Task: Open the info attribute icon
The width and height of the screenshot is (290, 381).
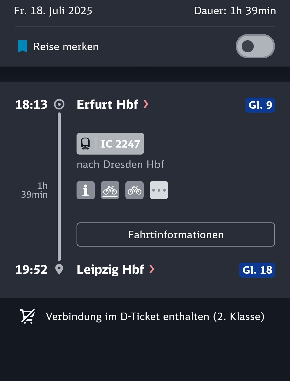Action: 86,190
